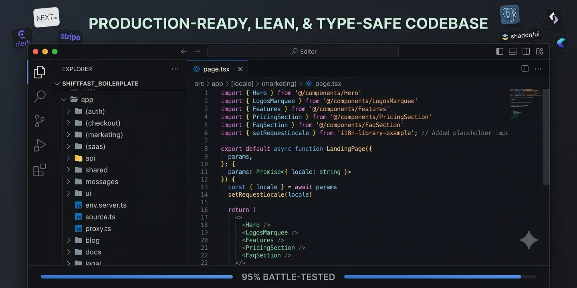
Task: Toggle the secondary sidebar layout icon
Action: tap(526, 51)
